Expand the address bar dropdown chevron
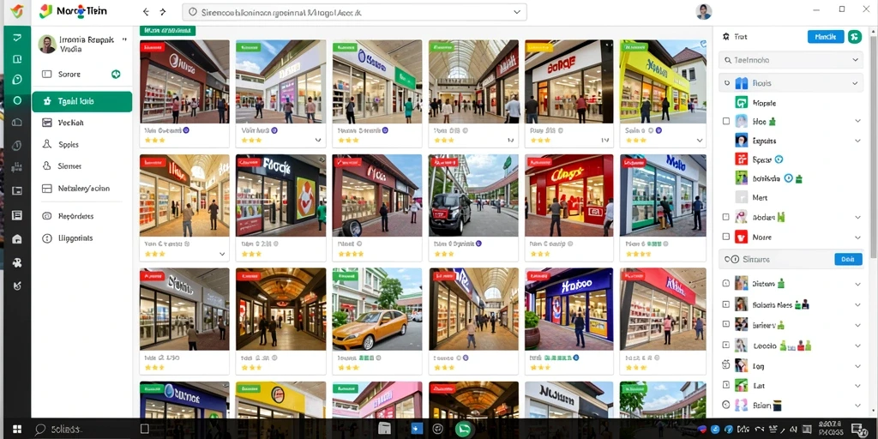The height and width of the screenshot is (439, 878). [x=517, y=12]
